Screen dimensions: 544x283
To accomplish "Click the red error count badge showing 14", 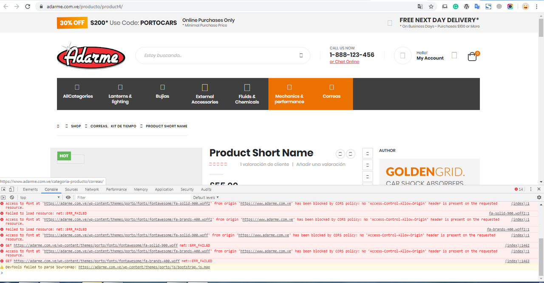I will (519, 189).
